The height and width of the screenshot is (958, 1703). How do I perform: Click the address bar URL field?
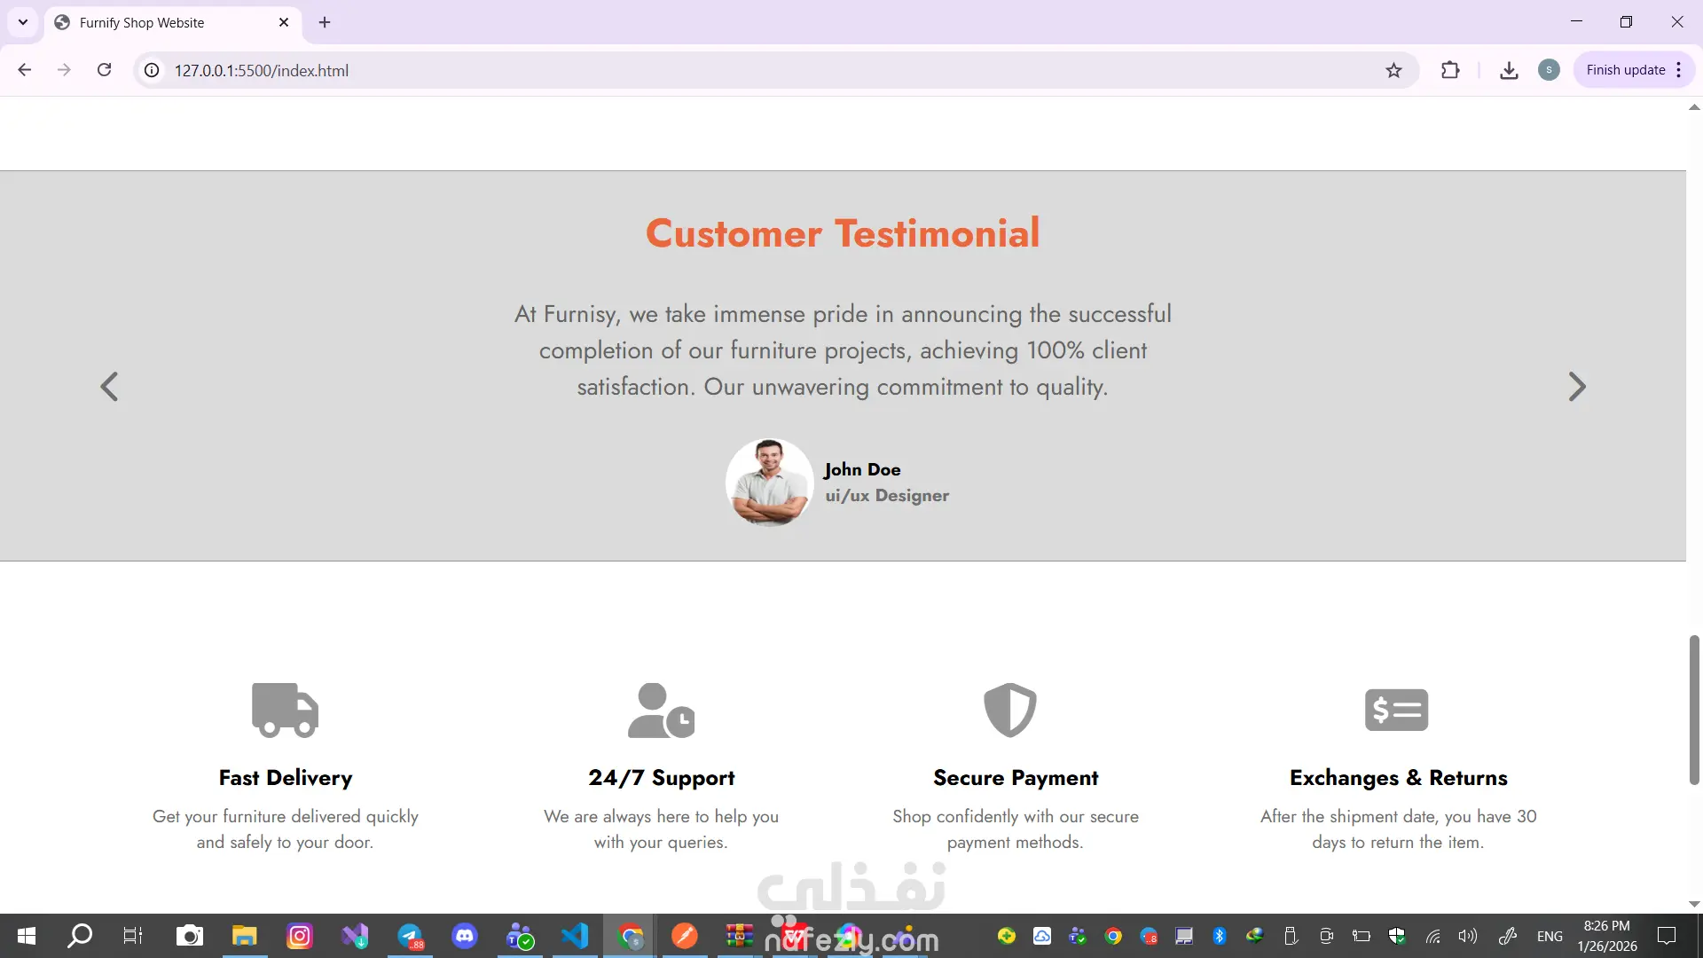click(x=710, y=70)
